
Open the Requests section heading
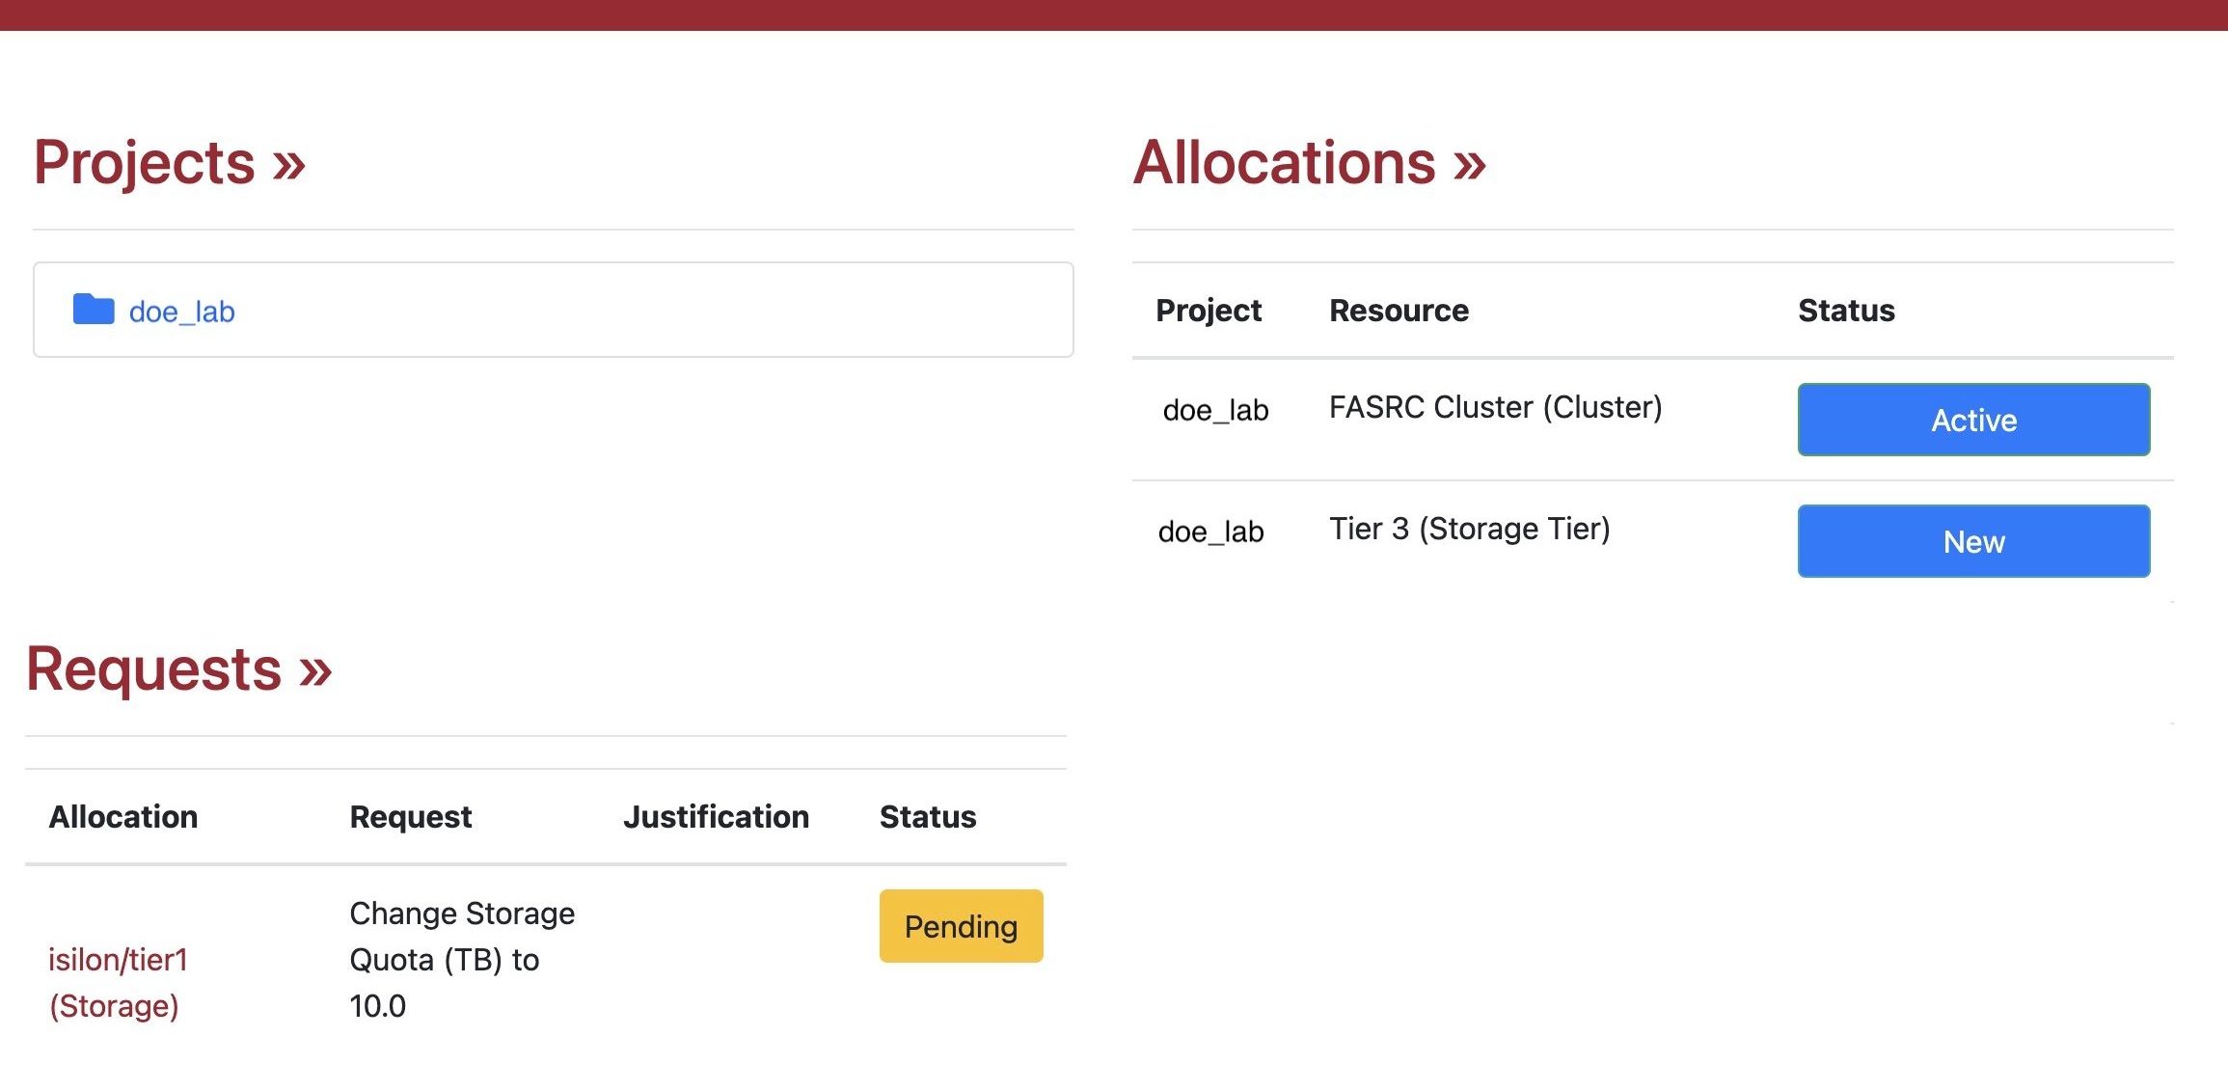click(178, 669)
